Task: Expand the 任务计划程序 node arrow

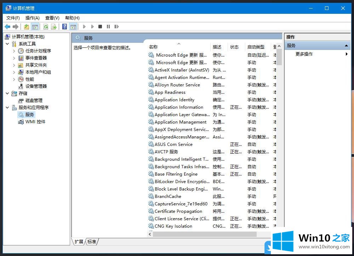Action: [14, 51]
